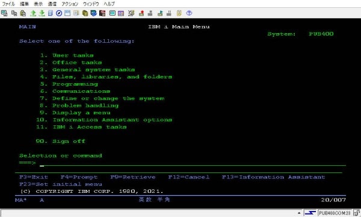
Task: Click the green download Receive File icon
Action: click(42, 13)
